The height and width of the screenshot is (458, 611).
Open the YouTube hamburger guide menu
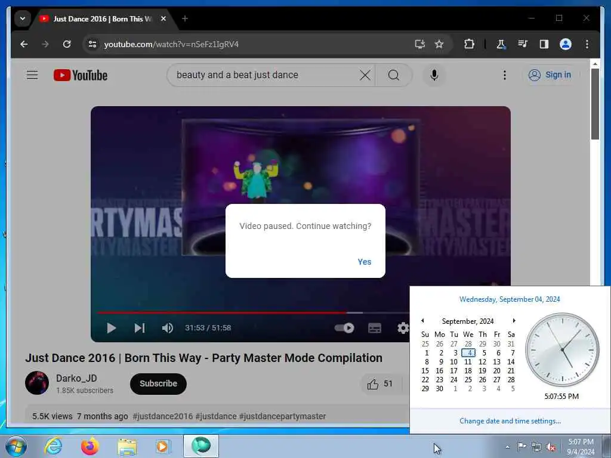point(32,75)
